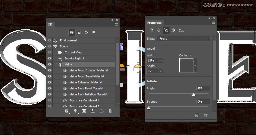256x135 pixels.
Task: Click the Bevel Width value field 12%
Action: point(152,61)
